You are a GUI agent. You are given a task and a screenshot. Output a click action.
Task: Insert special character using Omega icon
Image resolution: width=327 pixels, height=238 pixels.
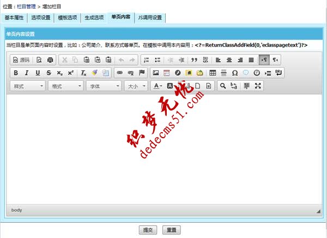coord(235,73)
